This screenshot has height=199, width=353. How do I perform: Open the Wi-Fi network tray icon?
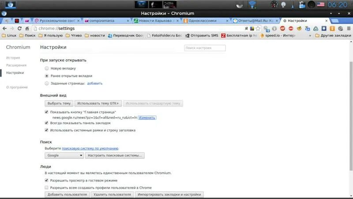click(252, 4)
